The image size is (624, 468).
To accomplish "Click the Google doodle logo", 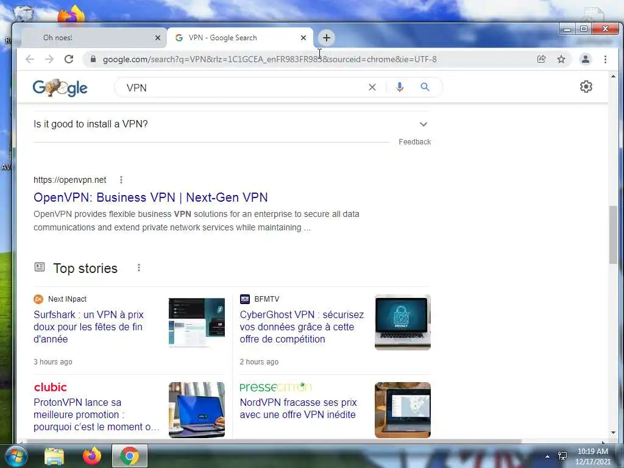I will coord(60,88).
